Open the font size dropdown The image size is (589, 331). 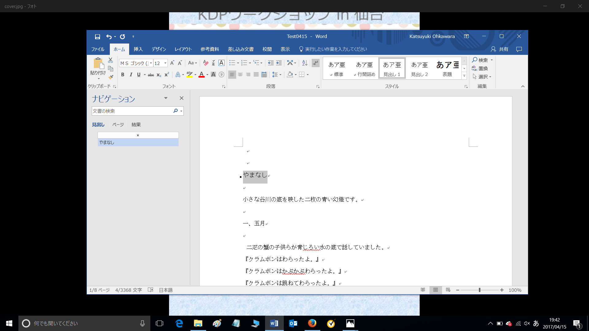pos(165,63)
